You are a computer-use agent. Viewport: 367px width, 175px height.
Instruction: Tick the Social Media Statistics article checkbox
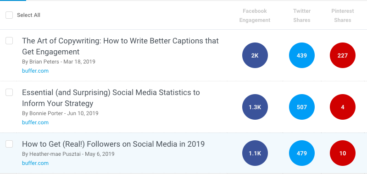click(9, 92)
